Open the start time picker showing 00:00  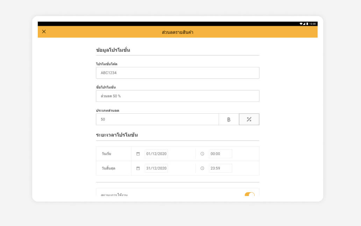220,154
